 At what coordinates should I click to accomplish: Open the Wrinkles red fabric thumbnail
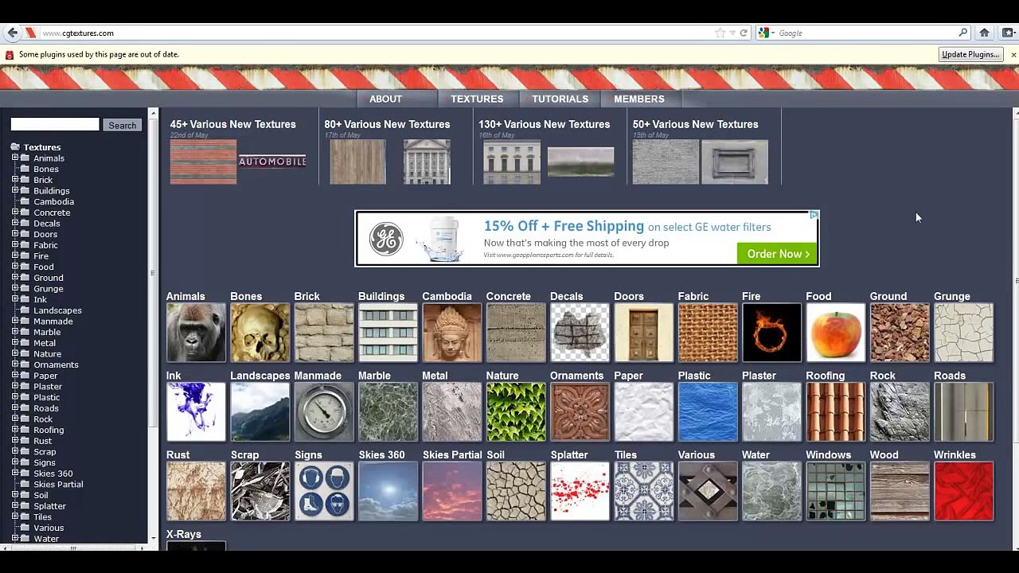(963, 491)
